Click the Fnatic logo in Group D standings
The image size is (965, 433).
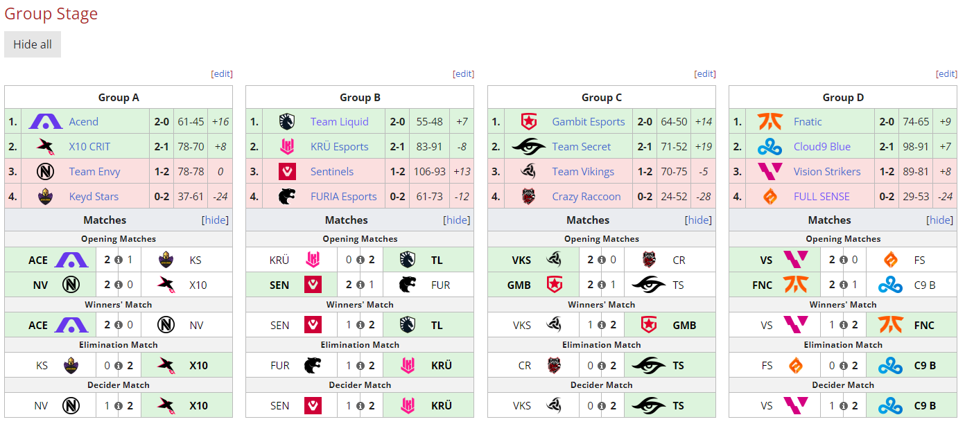point(770,122)
